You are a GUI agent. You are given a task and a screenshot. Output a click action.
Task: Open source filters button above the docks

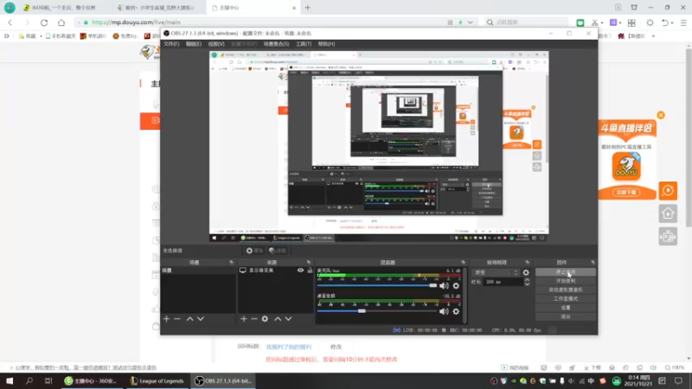[278, 251]
